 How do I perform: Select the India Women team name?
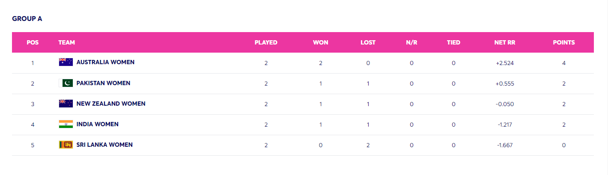[x=98, y=124]
